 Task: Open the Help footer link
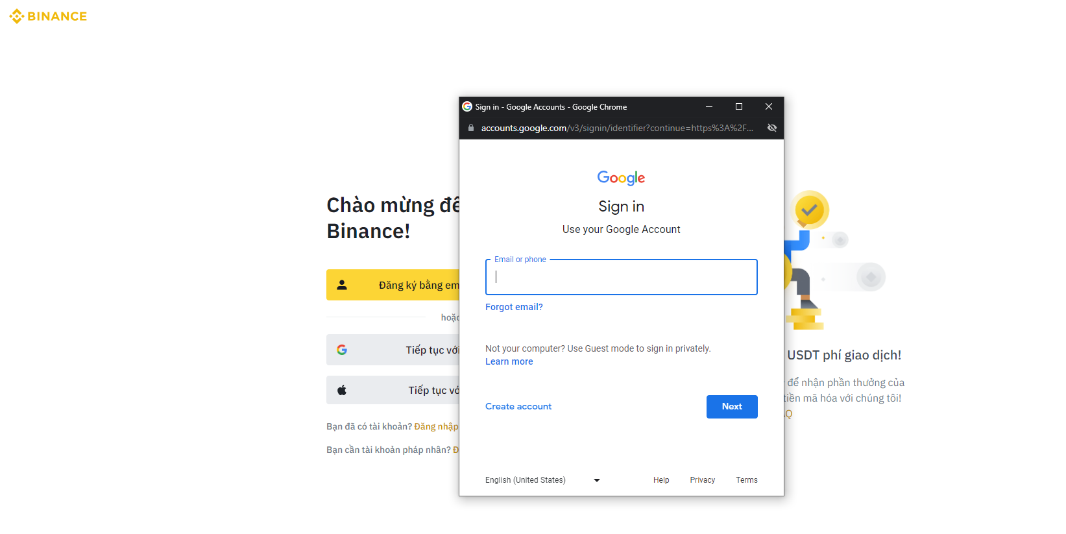tap(661, 480)
